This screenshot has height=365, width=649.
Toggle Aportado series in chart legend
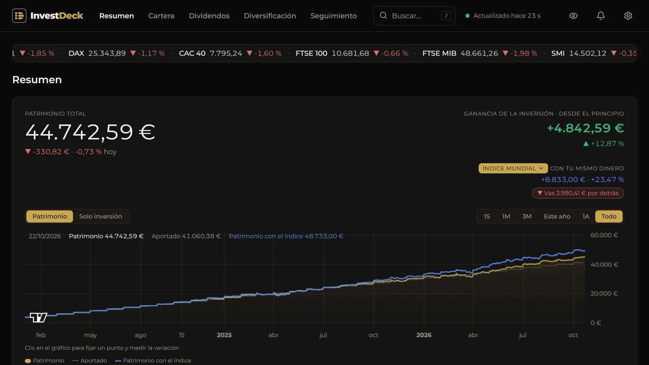(90, 361)
